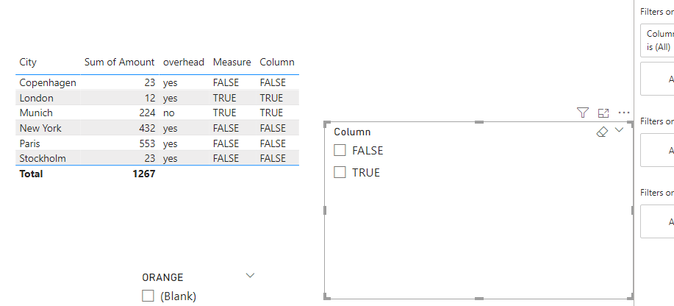The image size is (674, 306).
Task: Select the New York city cell
Action: click(x=40, y=128)
